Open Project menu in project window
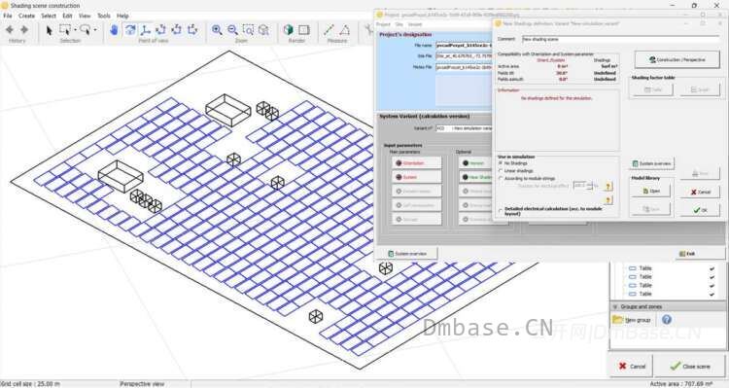Screen dimensions: 729x388 pyautogui.click(x=383, y=24)
